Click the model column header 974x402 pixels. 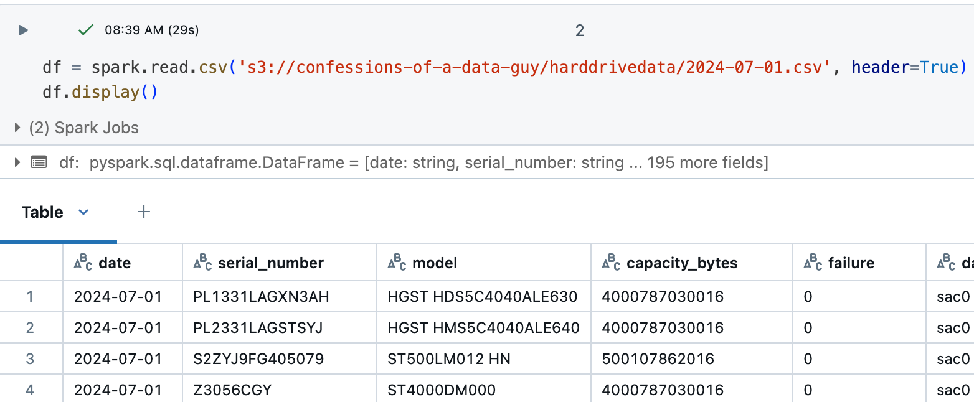pyautogui.click(x=435, y=263)
